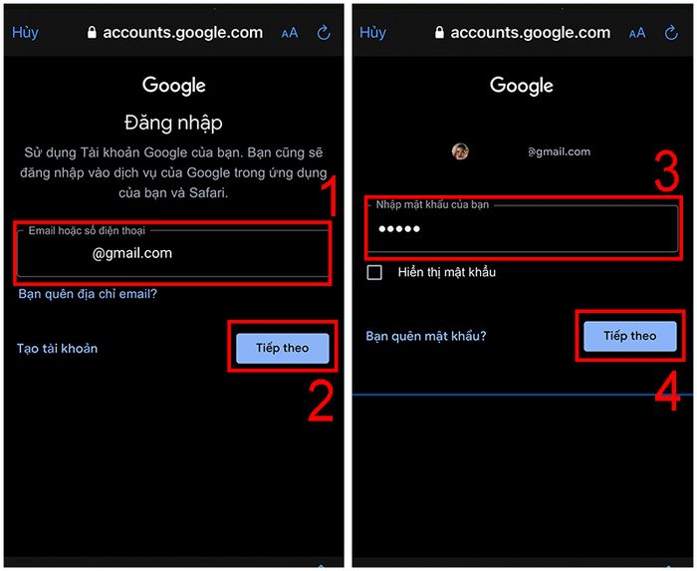Image resolution: width=697 pixels, height=571 pixels.
Task: Tap the lock icon in right address bar
Action: [439, 32]
